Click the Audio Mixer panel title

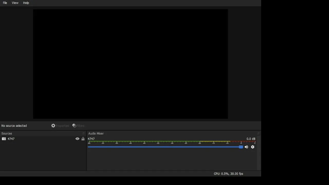[x=96, y=133]
